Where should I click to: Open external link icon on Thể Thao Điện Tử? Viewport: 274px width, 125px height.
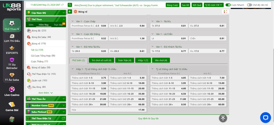coord(64,118)
